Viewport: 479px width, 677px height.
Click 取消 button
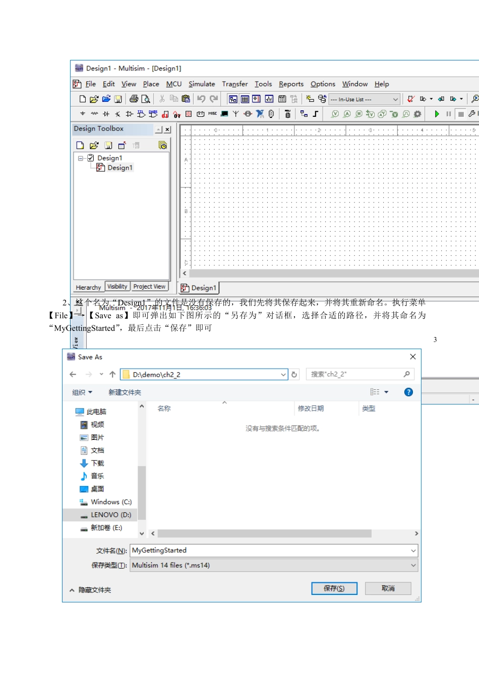tap(388, 588)
